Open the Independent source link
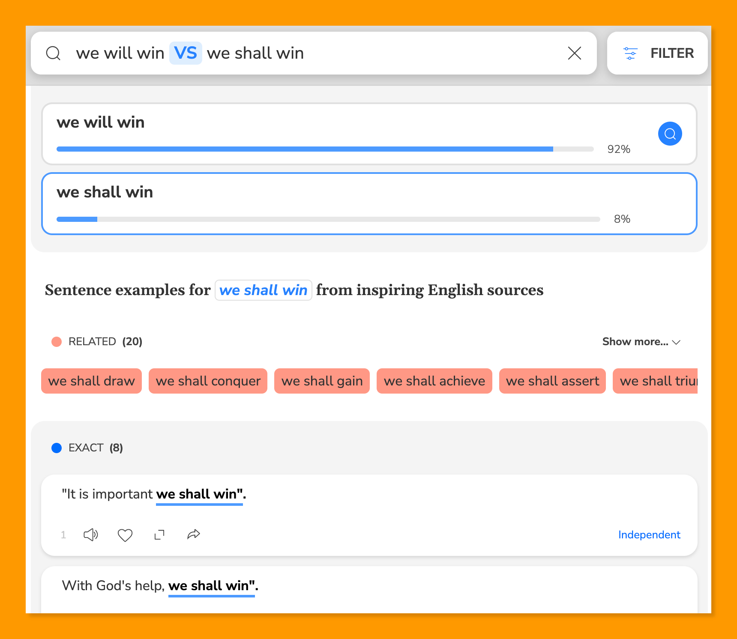737x639 pixels. point(649,534)
